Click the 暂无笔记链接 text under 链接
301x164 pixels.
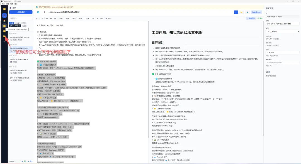(271, 76)
